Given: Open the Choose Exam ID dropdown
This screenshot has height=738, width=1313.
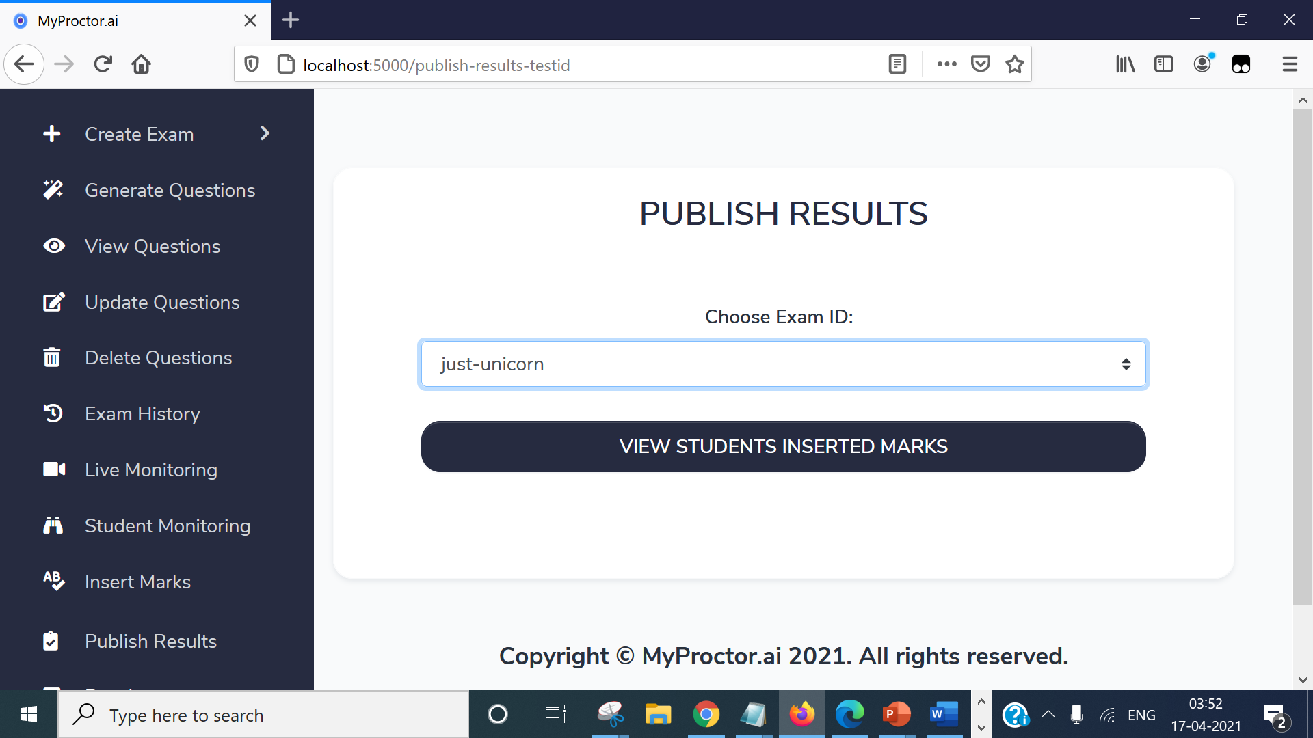Looking at the screenshot, I should [783, 364].
